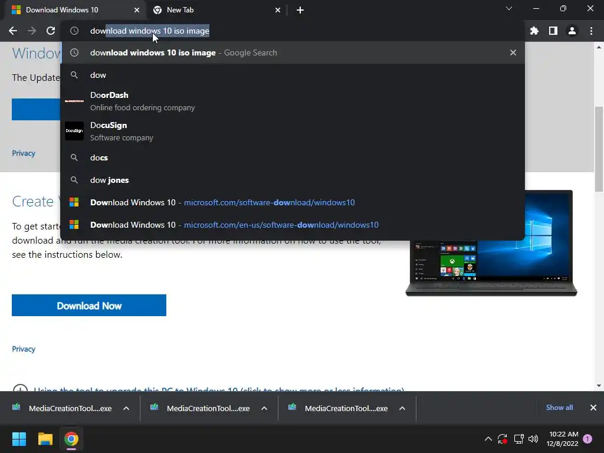Click the DocuSign logo icon
The width and height of the screenshot is (604, 453).
point(74,131)
